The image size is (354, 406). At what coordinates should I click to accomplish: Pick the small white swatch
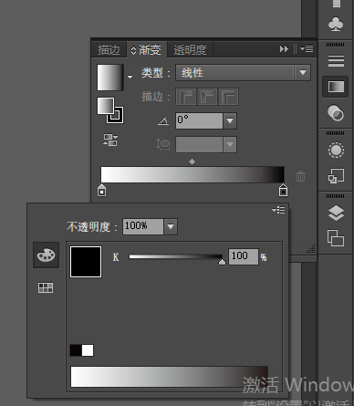pos(88,350)
